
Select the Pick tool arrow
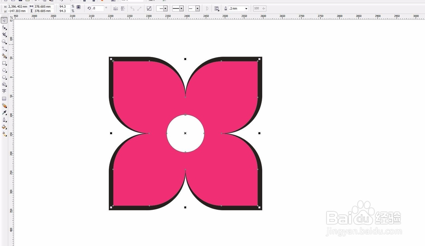(4, 20)
